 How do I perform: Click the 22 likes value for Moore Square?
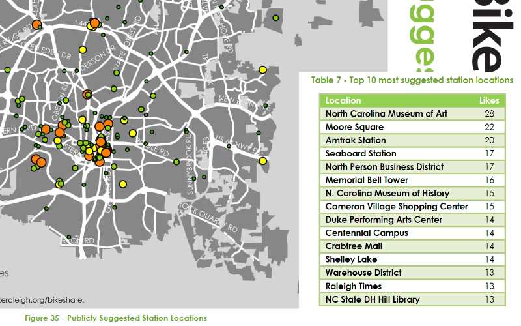coord(490,127)
